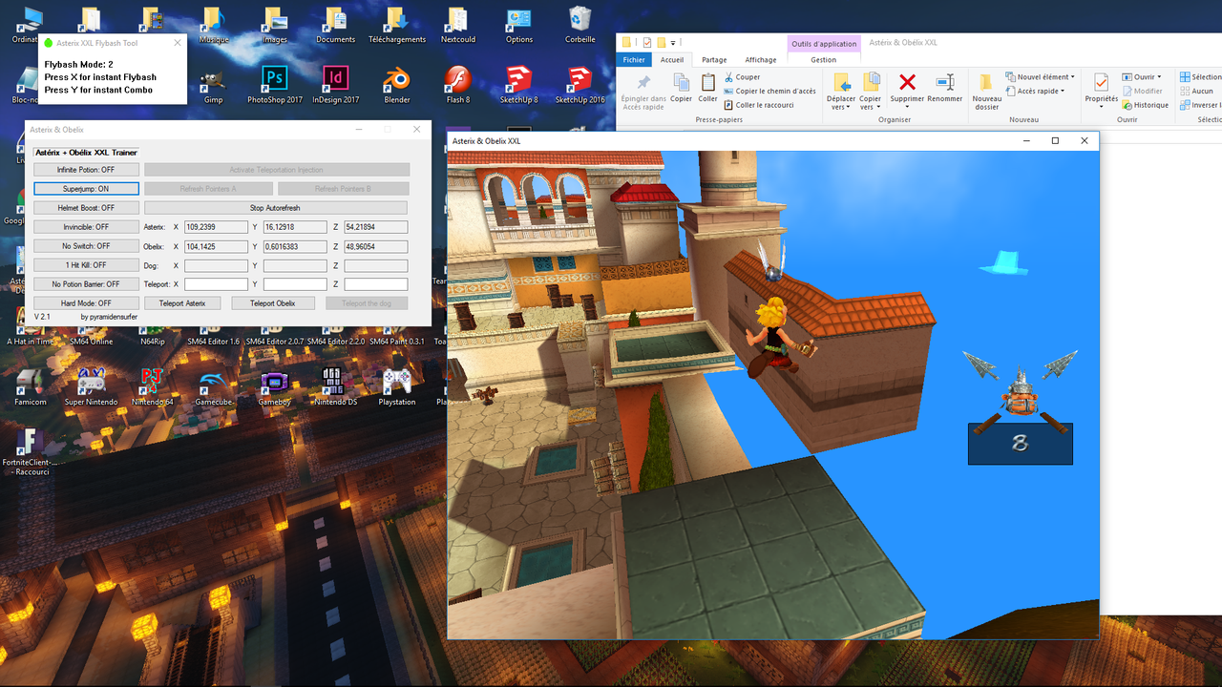This screenshot has width=1222, height=687.
Task: Toggle Helmet Boost in the trainer
Action: click(x=86, y=208)
